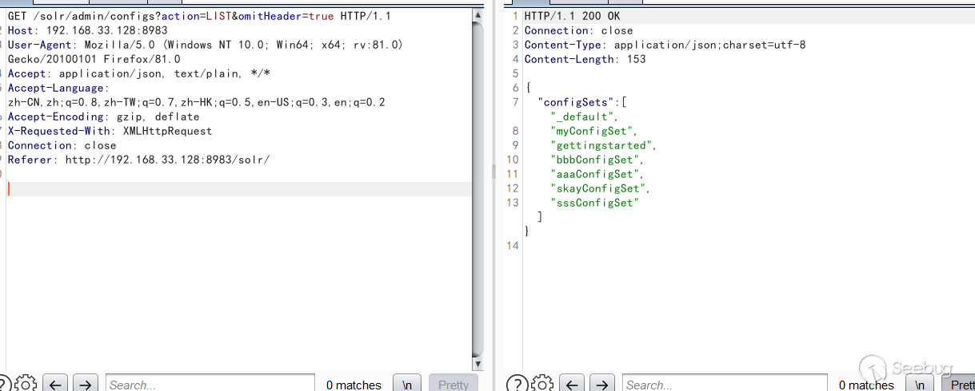This screenshot has height=391, width=975.
Task: Click next match arrow in request panel
Action: coord(85,384)
